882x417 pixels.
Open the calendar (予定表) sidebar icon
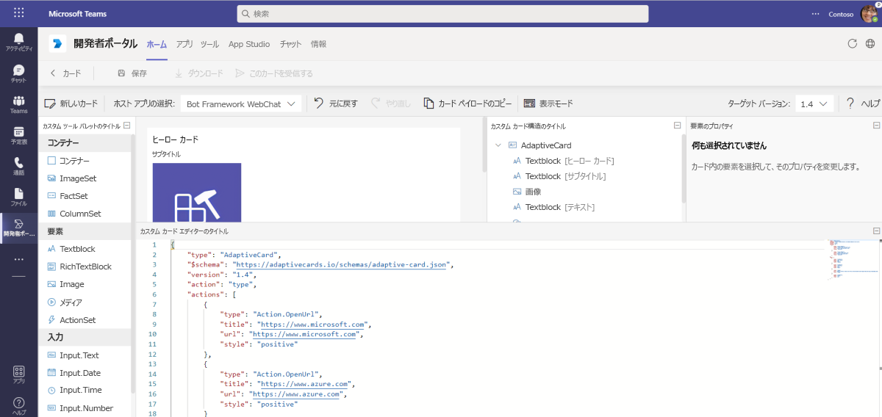coord(19,135)
